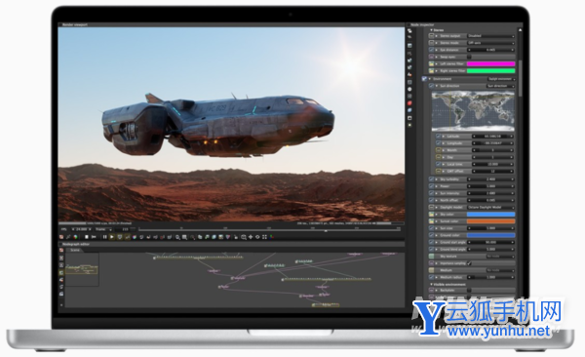The width and height of the screenshot is (585, 357).
Task: Expand the Sun intensity parameter arrow
Action: (437, 193)
